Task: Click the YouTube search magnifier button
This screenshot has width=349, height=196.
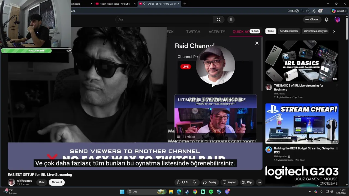Action: click(x=219, y=20)
